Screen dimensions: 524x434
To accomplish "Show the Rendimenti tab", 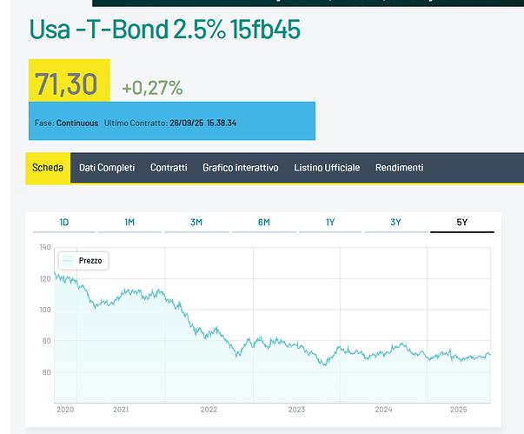I will pyautogui.click(x=400, y=167).
